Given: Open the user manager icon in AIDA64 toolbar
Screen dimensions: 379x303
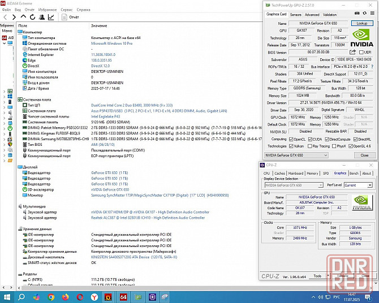Looking at the screenshot, I should tap(41, 17).
